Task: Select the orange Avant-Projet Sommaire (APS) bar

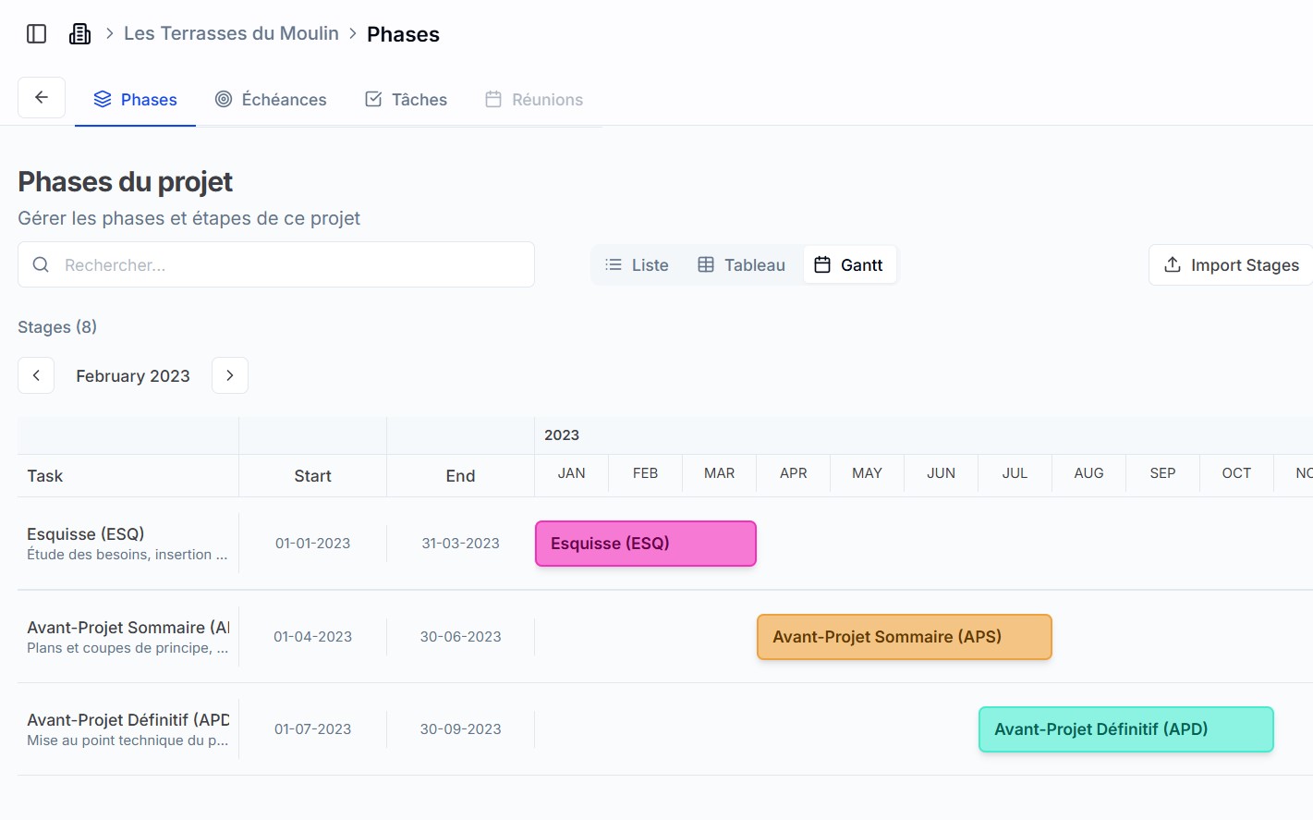Action: point(904,637)
